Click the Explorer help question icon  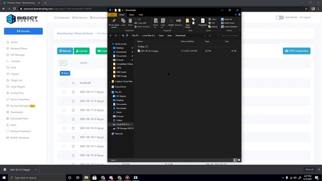[239, 15]
